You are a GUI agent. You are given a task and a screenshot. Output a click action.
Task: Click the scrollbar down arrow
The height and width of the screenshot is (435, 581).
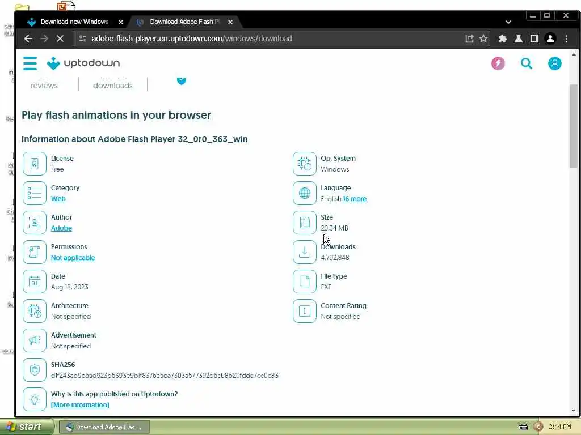574,410
